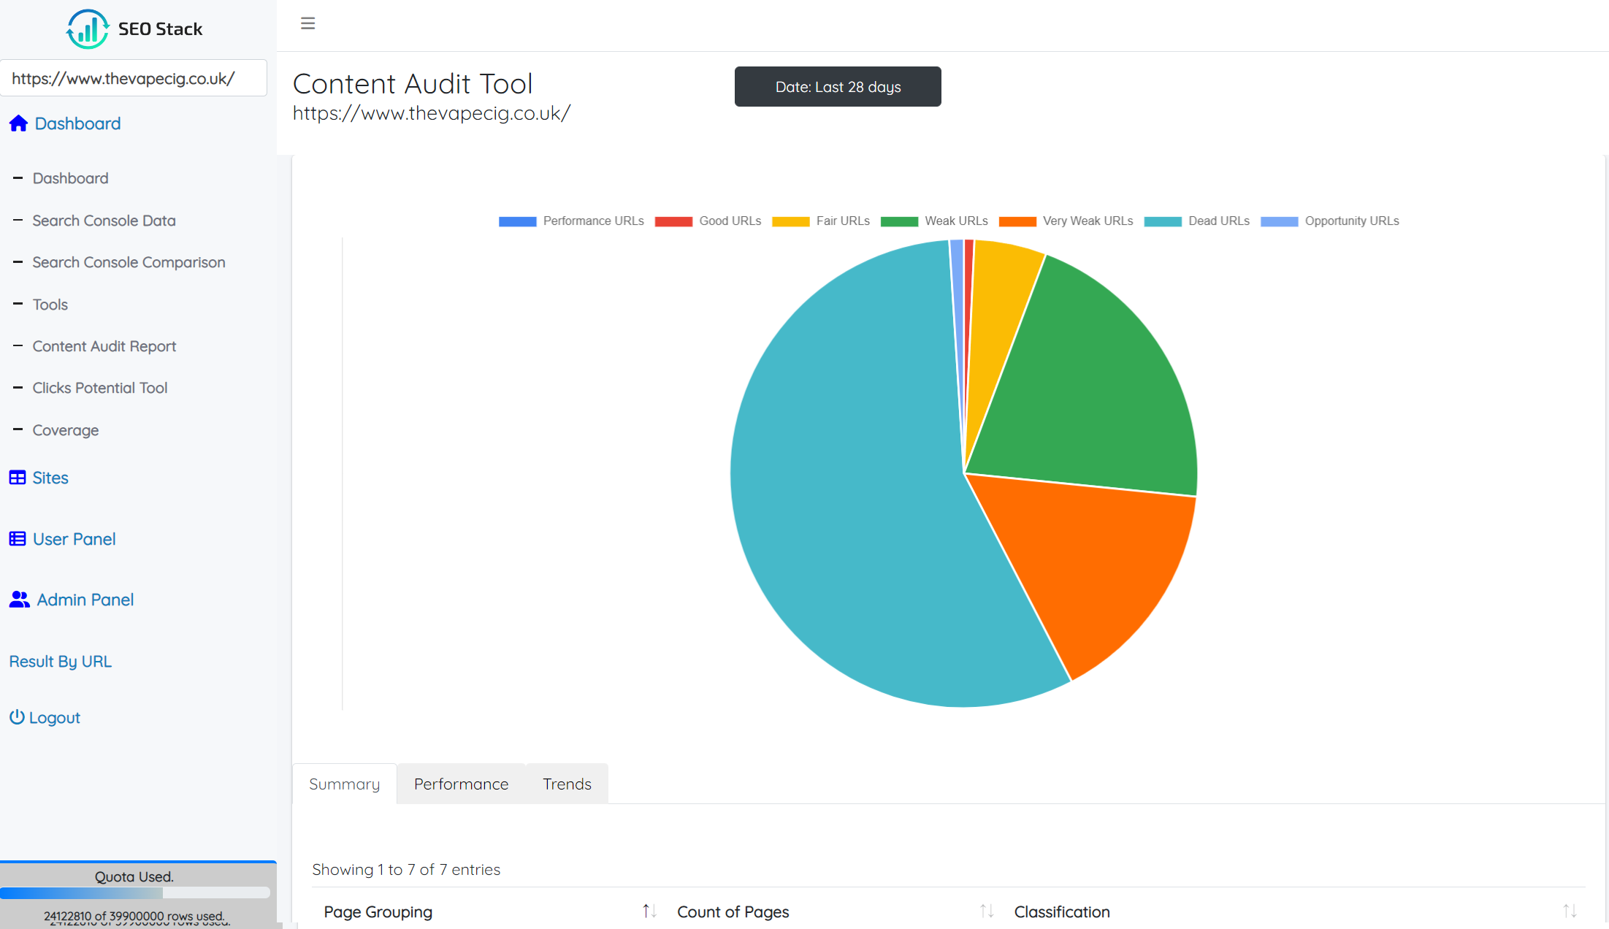Image resolution: width=1609 pixels, height=929 pixels.
Task: Open the Date: Last 28 days selector
Action: [x=837, y=87]
